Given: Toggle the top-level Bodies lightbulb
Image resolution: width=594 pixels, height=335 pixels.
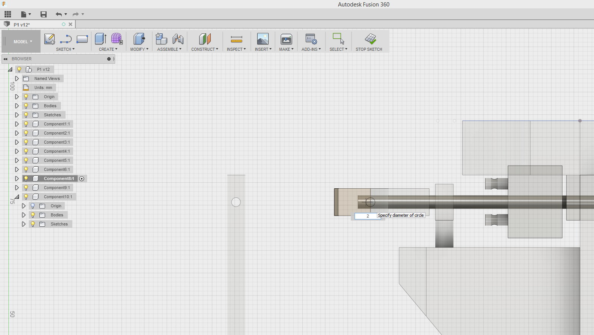Looking at the screenshot, I should coord(26,106).
